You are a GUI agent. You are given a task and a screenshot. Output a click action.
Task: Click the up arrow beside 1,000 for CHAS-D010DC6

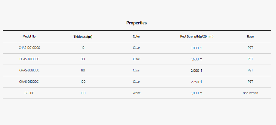coord(201,48)
